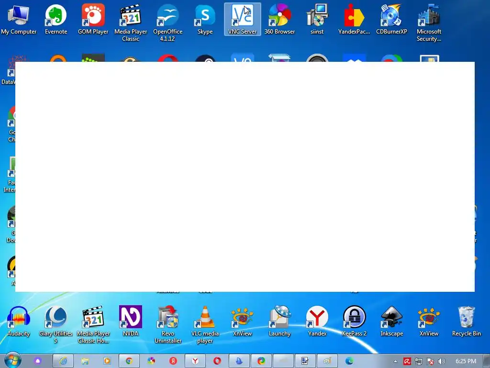Open Paint palette icon on taskbar

coord(327,361)
